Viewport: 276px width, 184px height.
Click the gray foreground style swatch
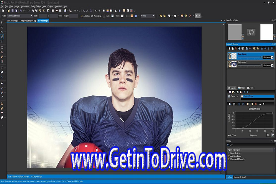[x=235, y=32]
